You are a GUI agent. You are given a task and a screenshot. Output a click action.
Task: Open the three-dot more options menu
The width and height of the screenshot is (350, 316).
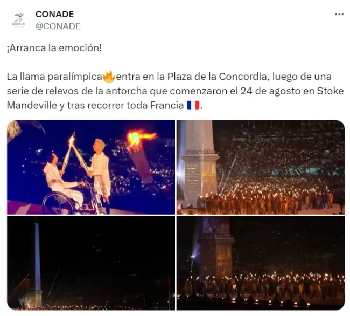[x=339, y=15]
